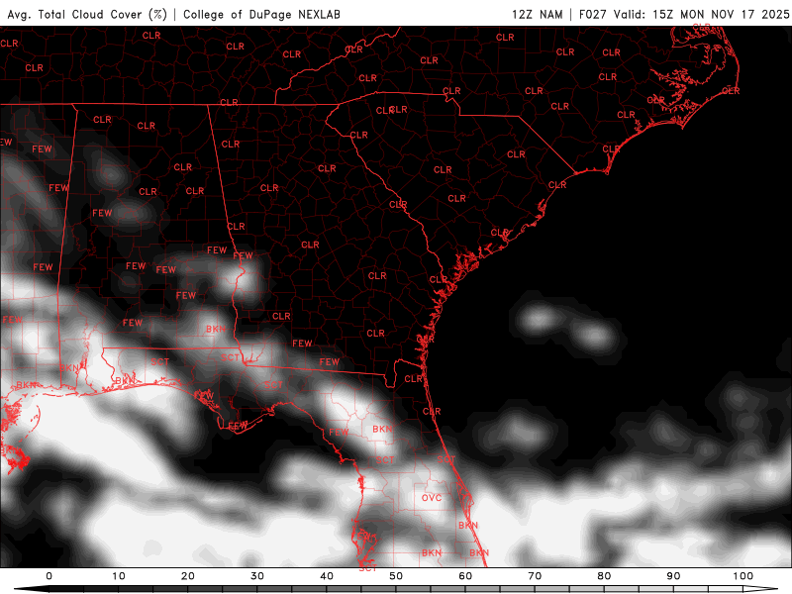The height and width of the screenshot is (594, 792).
Task: Click the colorbar label '60'
Action: pyautogui.click(x=465, y=576)
